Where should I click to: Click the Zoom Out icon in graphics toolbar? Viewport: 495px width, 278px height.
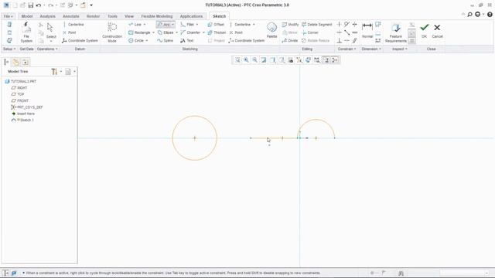[254, 60]
